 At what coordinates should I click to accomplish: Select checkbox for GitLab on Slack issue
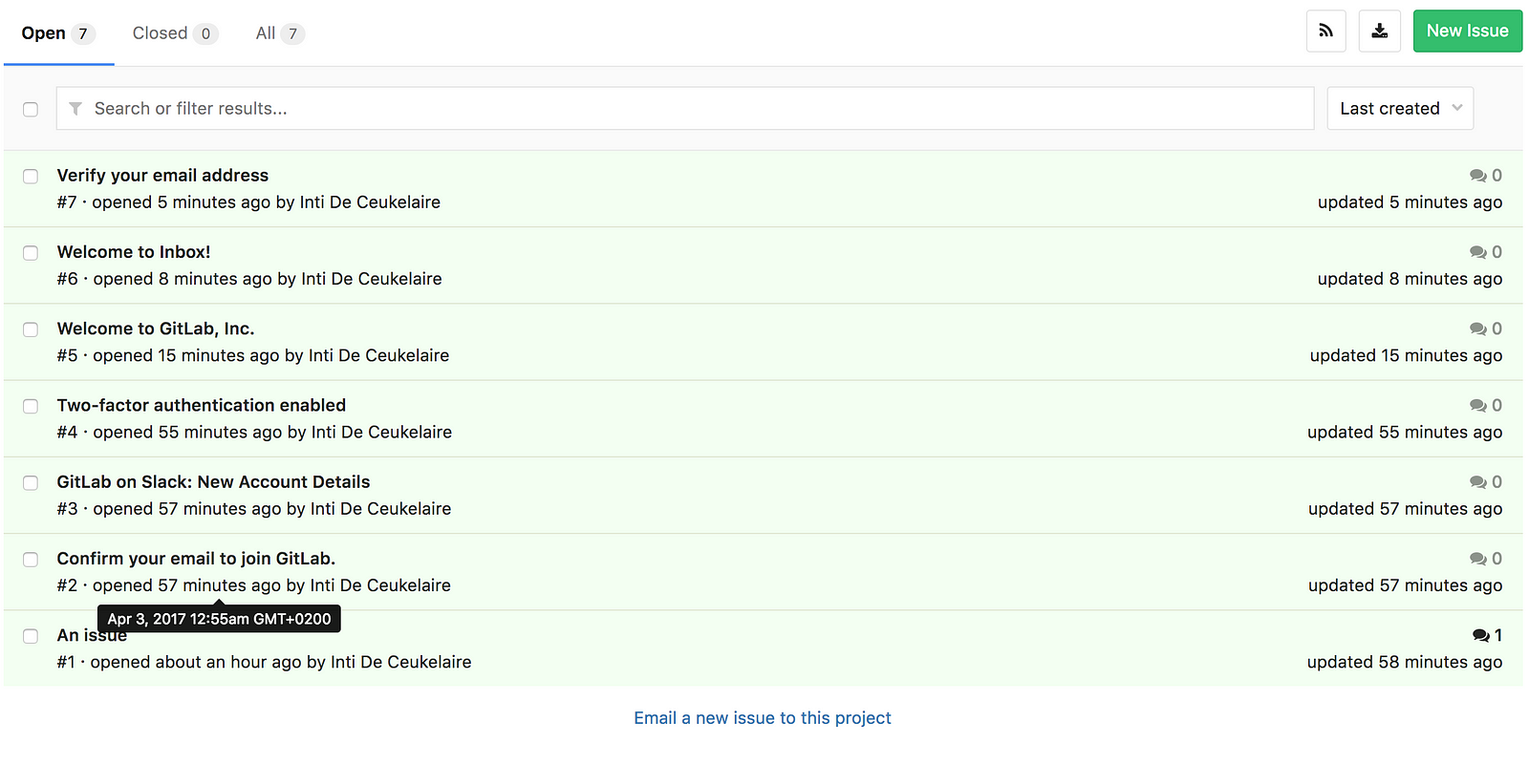click(x=31, y=483)
